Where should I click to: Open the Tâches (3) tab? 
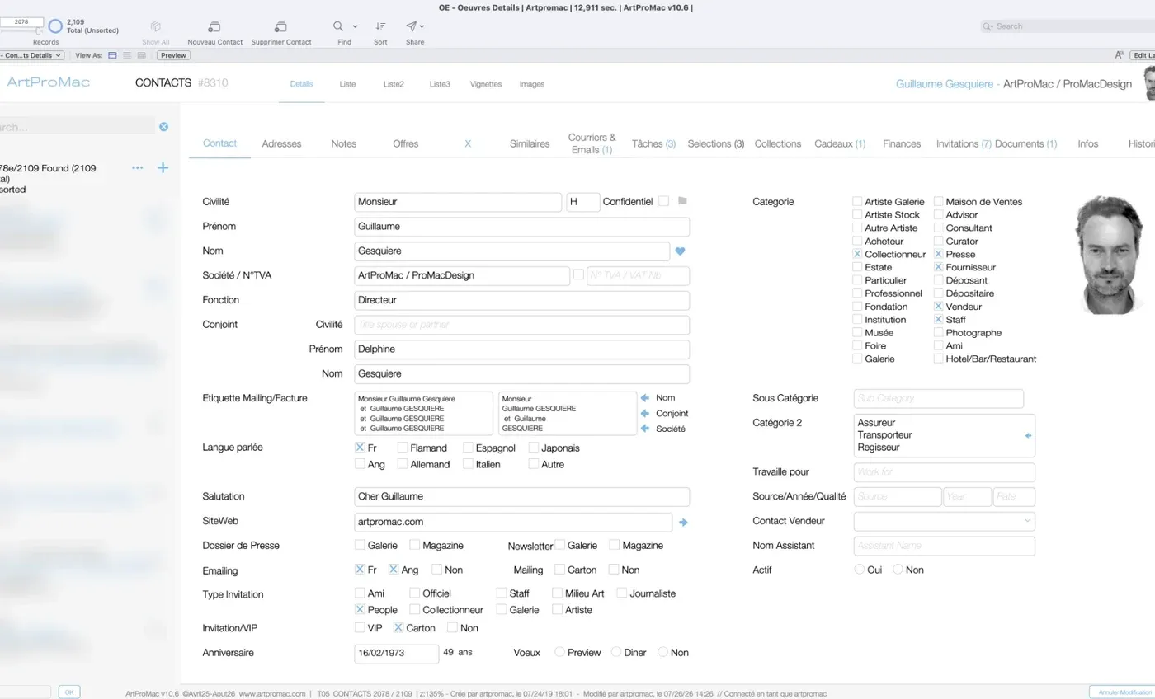pyautogui.click(x=653, y=143)
